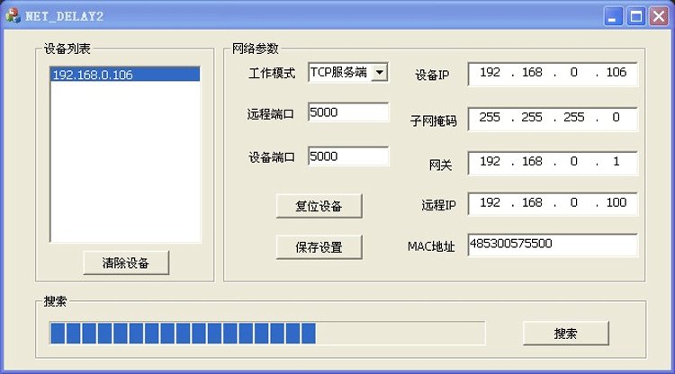
Task: Click the TCP服务端 combo box text
Action: [338, 73]
